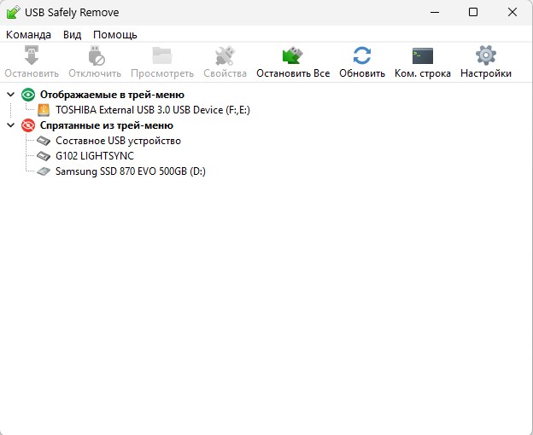Open the Команда menu
This screenshot has height=435, width=533.
(28, 35)
